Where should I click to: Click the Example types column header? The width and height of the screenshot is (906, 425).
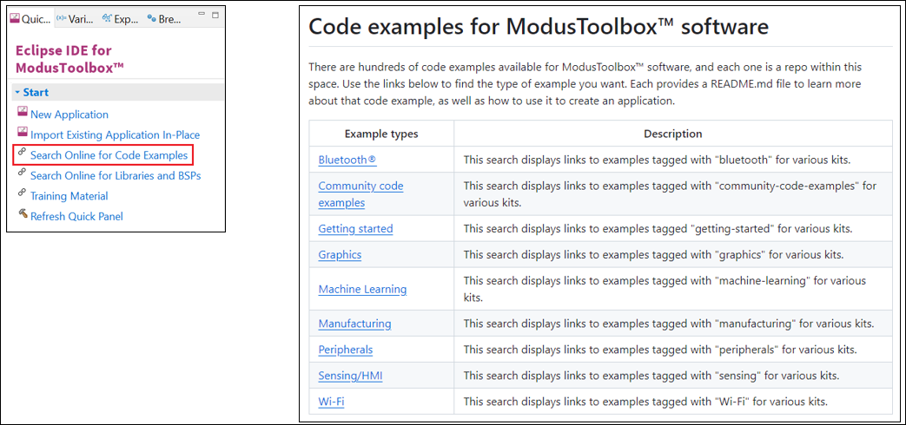point(381,134)
